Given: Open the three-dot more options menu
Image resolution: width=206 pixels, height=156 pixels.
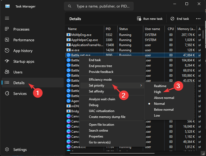Looking at the screenshot, I should (x=198, y=19).
